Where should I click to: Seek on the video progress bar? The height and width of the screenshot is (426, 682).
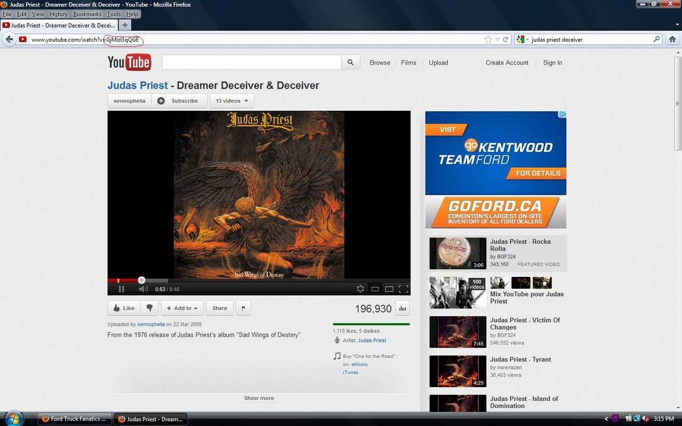[x=259, y=280]
